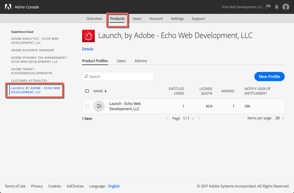Tick the select-all checkbox in the table header
Image resolution: width=294 pixels, height=193 pixels.
(x=87, y=91)
